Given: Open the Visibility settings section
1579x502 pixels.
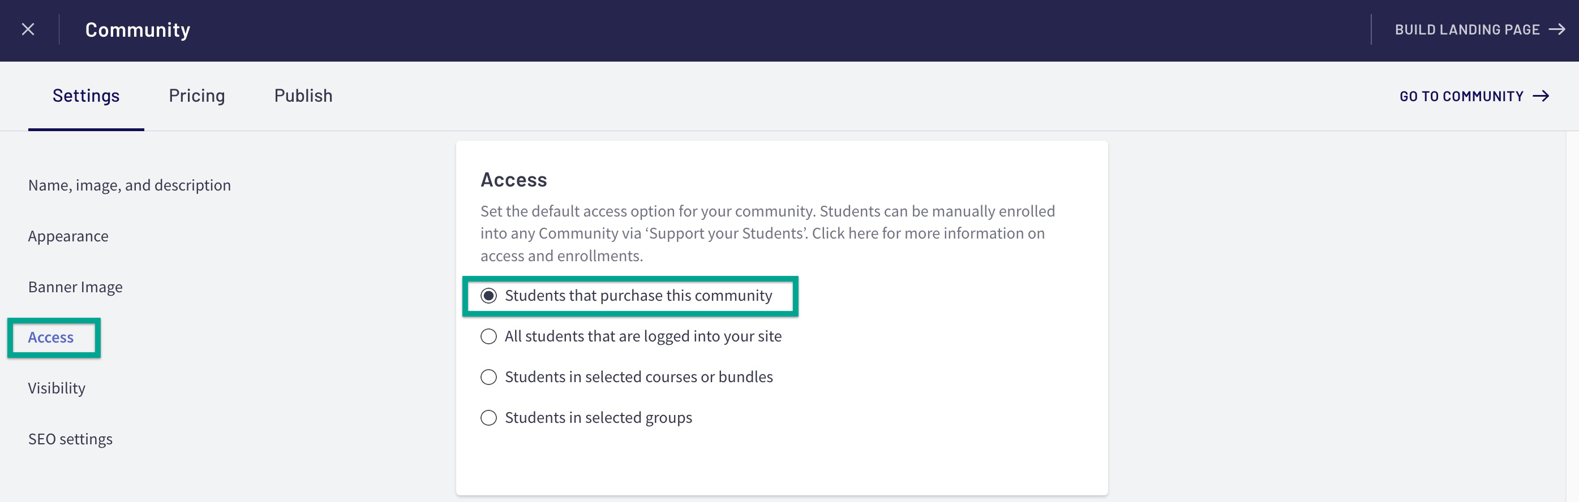Looking at the screenshot, I should pyautogui.click(x=57, y=388).
